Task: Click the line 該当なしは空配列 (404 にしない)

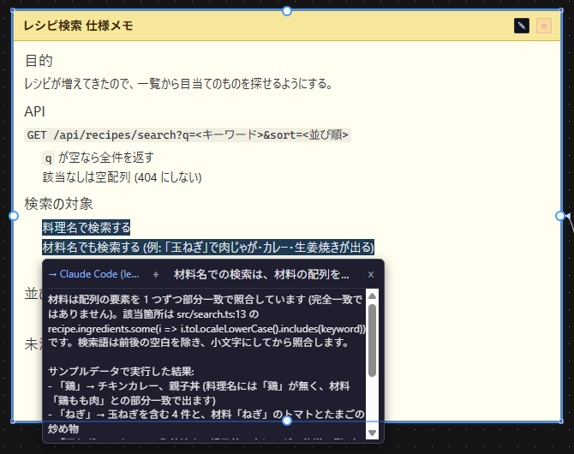Action: pos(122,177)
